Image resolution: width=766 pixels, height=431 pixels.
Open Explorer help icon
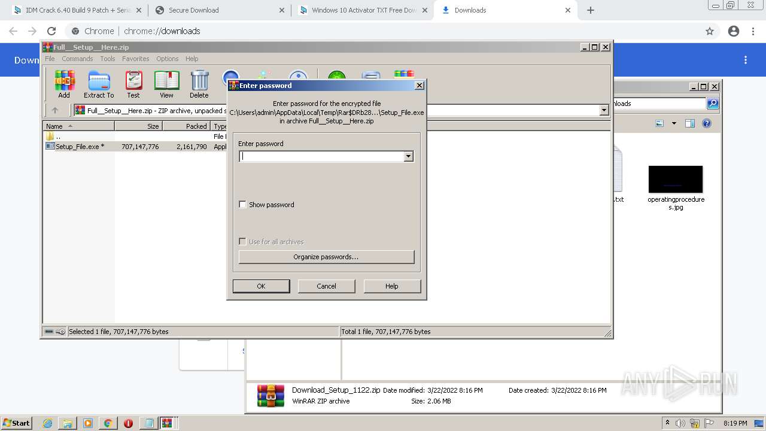point(707,123)
